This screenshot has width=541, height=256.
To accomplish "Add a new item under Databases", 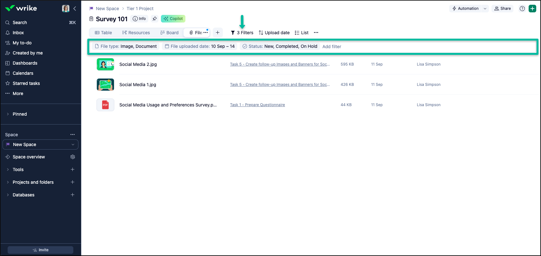I will (x=72, y=195).
